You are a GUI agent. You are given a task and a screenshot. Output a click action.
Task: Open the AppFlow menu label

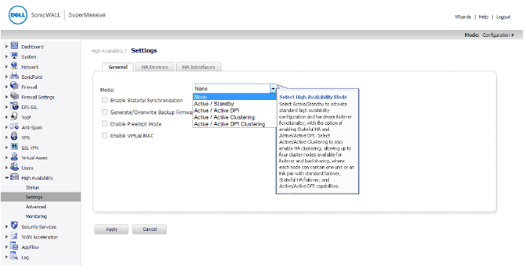click(x=30, y=247)
